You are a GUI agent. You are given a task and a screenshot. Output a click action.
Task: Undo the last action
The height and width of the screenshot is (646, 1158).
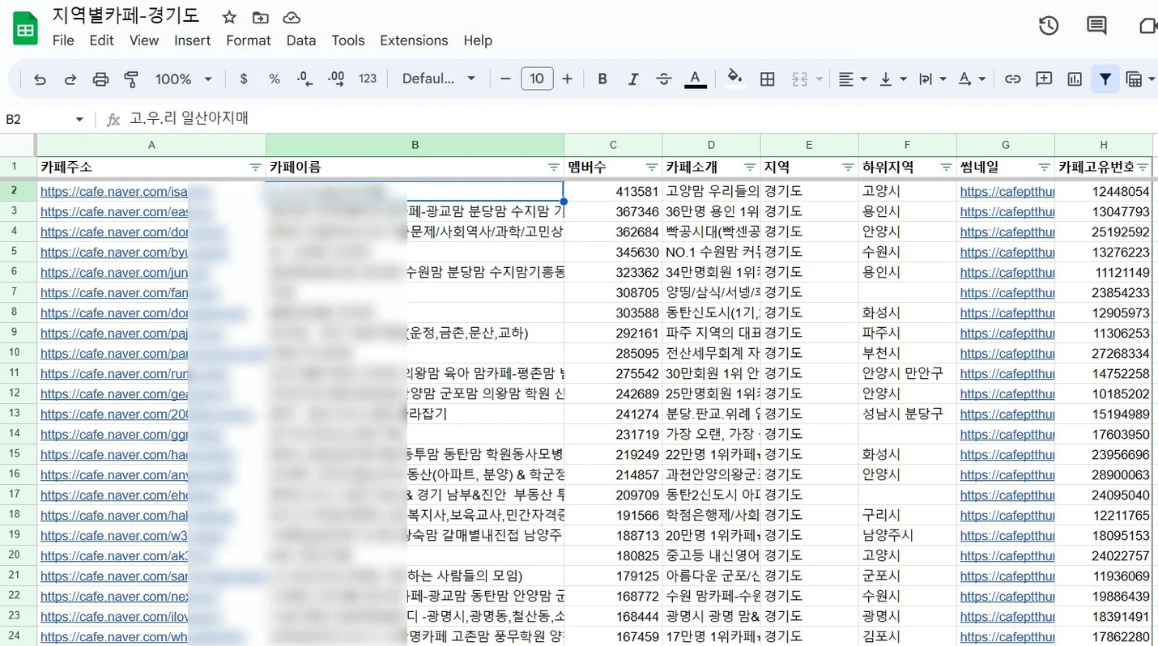[x=40, y=79]
